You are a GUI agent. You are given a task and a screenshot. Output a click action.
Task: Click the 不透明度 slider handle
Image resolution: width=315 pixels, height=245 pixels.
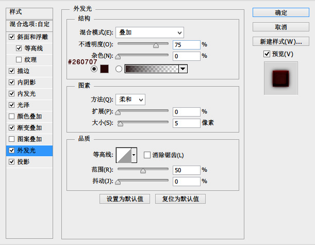(156, 45)
